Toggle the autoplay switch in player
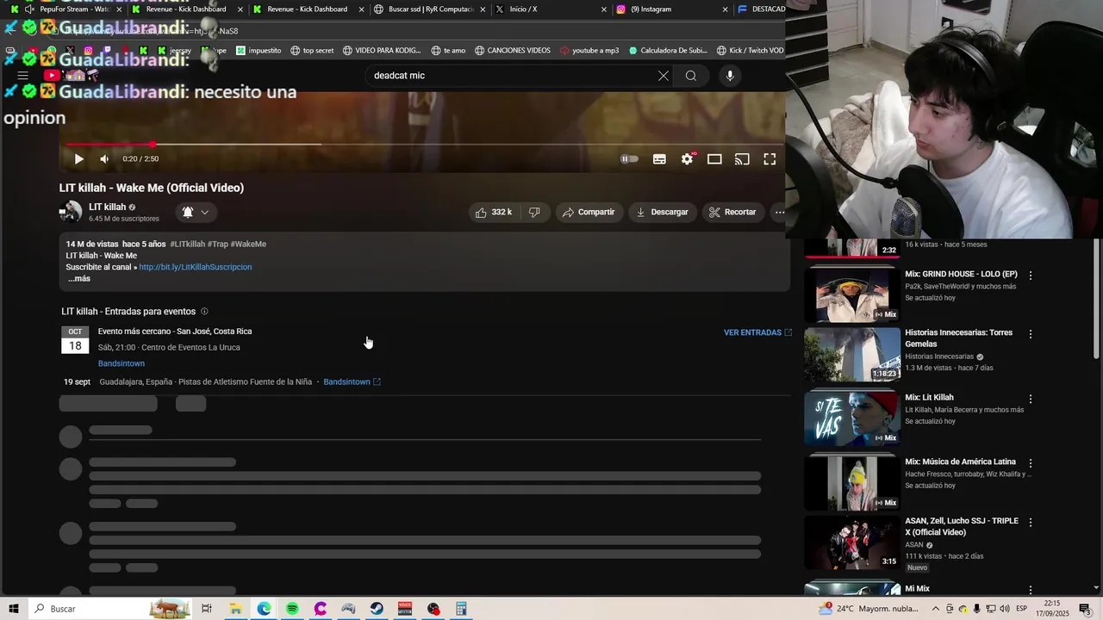Viewport: 1103px width, 620px height. (x=630, y=158)
